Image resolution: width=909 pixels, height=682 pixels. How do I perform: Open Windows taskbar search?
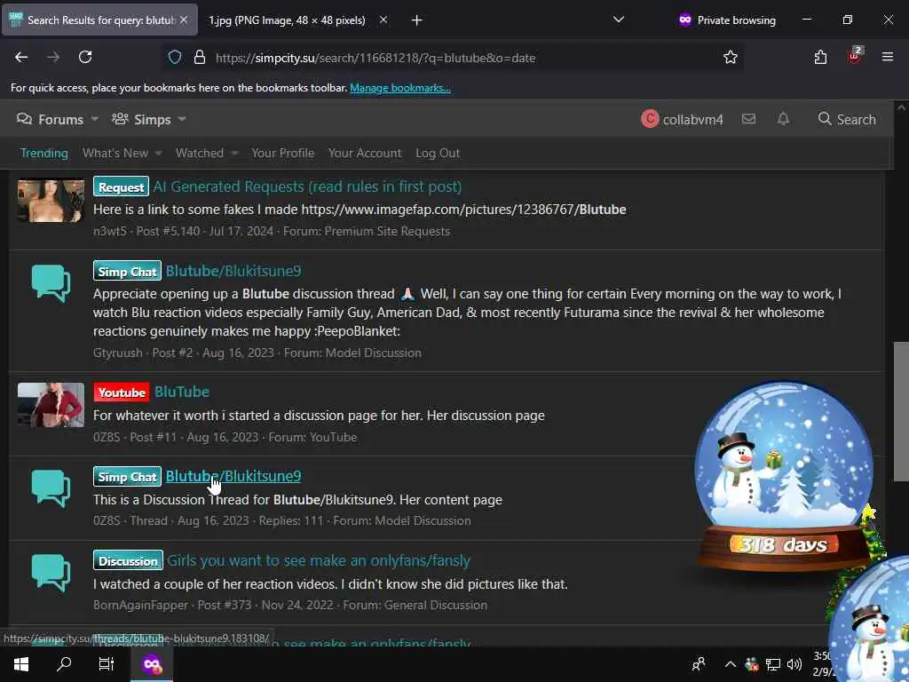64,664
